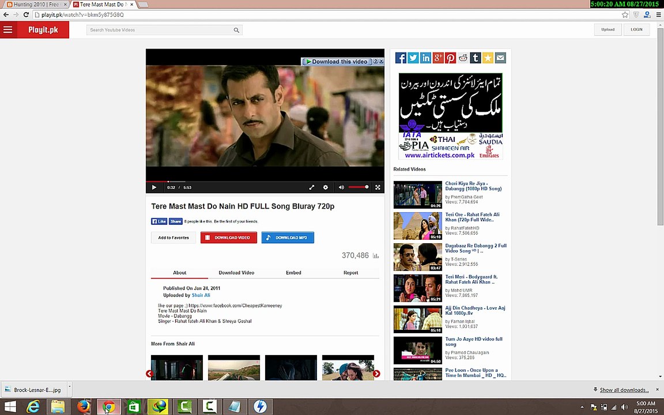Go to previous More From carousel arrow
664x415 pixels.
click(x=149, y=373)
